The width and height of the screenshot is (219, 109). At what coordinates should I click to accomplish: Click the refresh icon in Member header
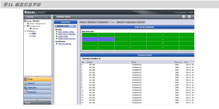[x=184, y=17]
